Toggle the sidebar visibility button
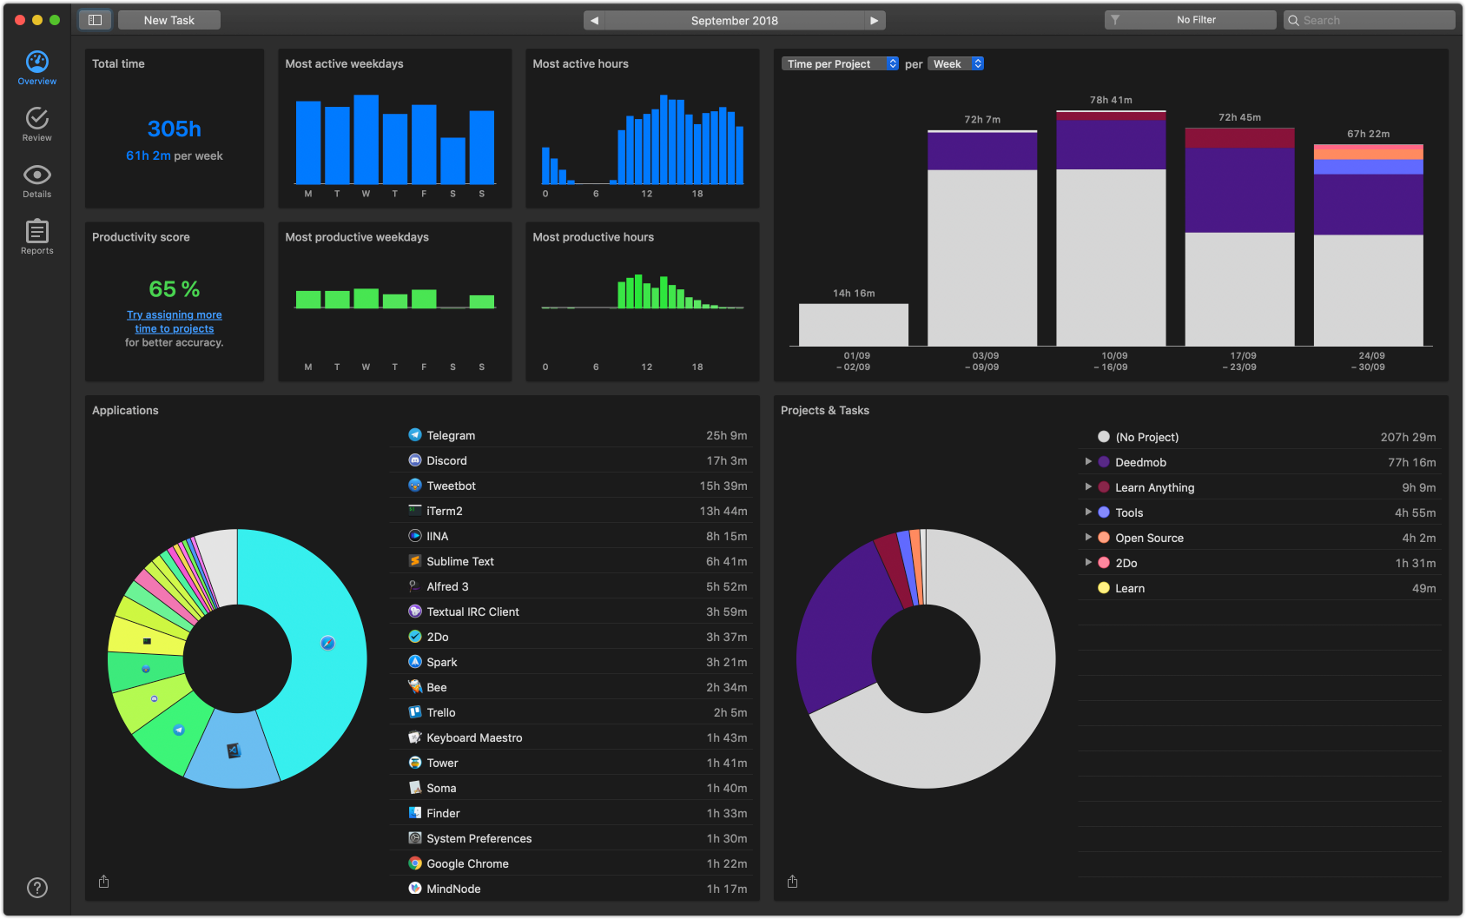The height and width of the screenshot is (919, 1466). 96,20
